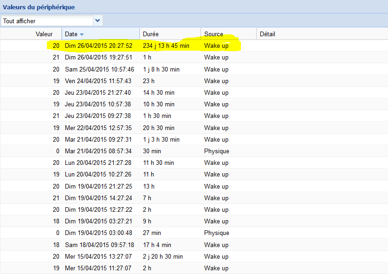This screenshot has width=388, height=274.
Task: Click Wake up on Ven 24/04/2015 row
Action: tap(216, 81)
